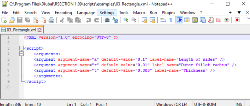The height and width of the screenshot is (106, 250).
Task: Toggle synchronized vertical scrolling icon
Action: (x=144, y=20)
